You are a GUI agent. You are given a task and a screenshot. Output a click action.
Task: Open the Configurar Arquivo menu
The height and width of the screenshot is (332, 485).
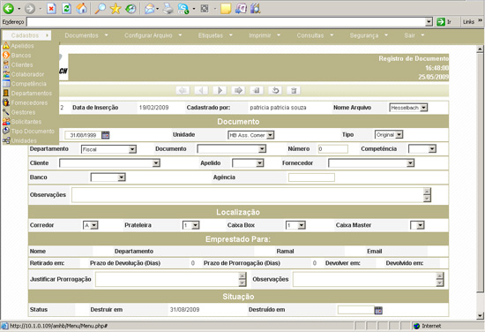coord(153,35)
